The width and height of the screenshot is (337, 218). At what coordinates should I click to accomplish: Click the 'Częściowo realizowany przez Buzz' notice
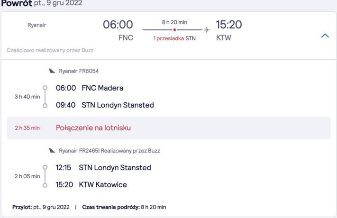click(50, 50)
